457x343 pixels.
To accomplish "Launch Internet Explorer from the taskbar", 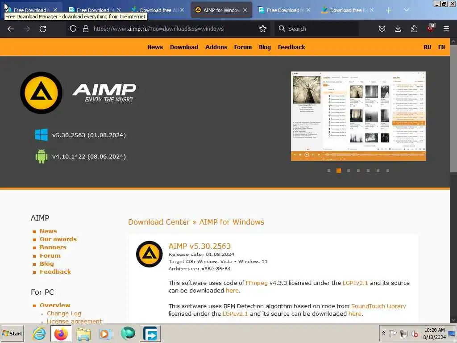I will 39,333.
